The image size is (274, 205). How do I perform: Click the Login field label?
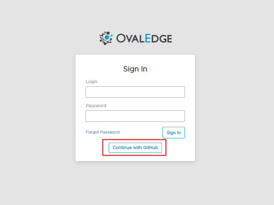pyautogui.click(x=91, y=82)
